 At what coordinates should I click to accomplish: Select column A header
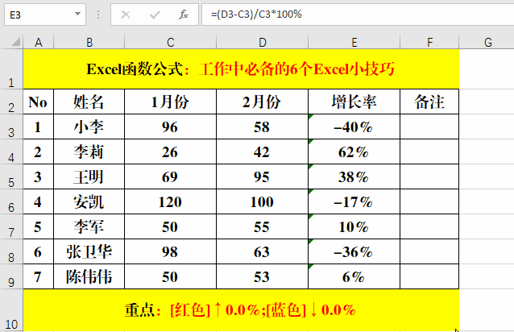coord(39,42)
